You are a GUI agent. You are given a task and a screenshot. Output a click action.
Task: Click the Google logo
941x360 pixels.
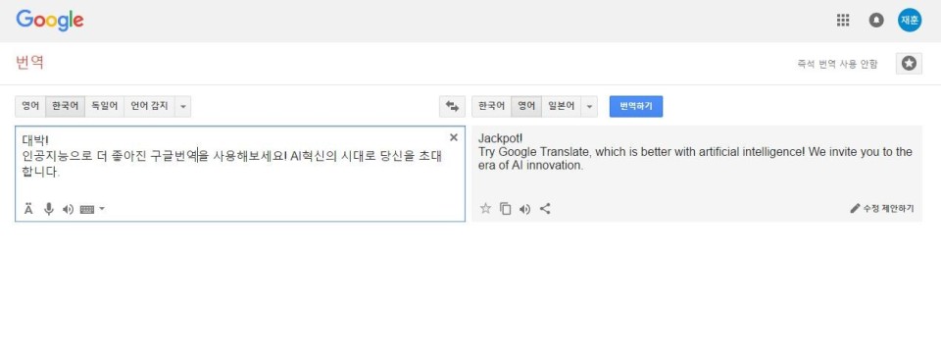click(x=50, y=21)
